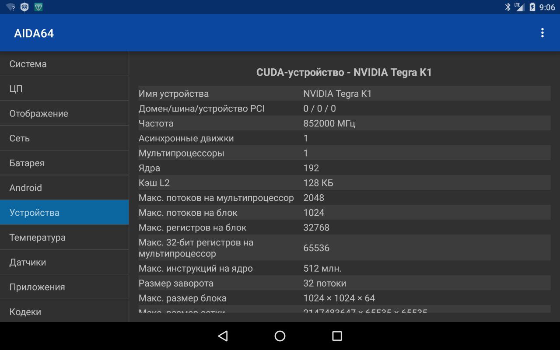Open the ЦП section
Viewport: 560px width, 350px height.
(x=64, y=89)
